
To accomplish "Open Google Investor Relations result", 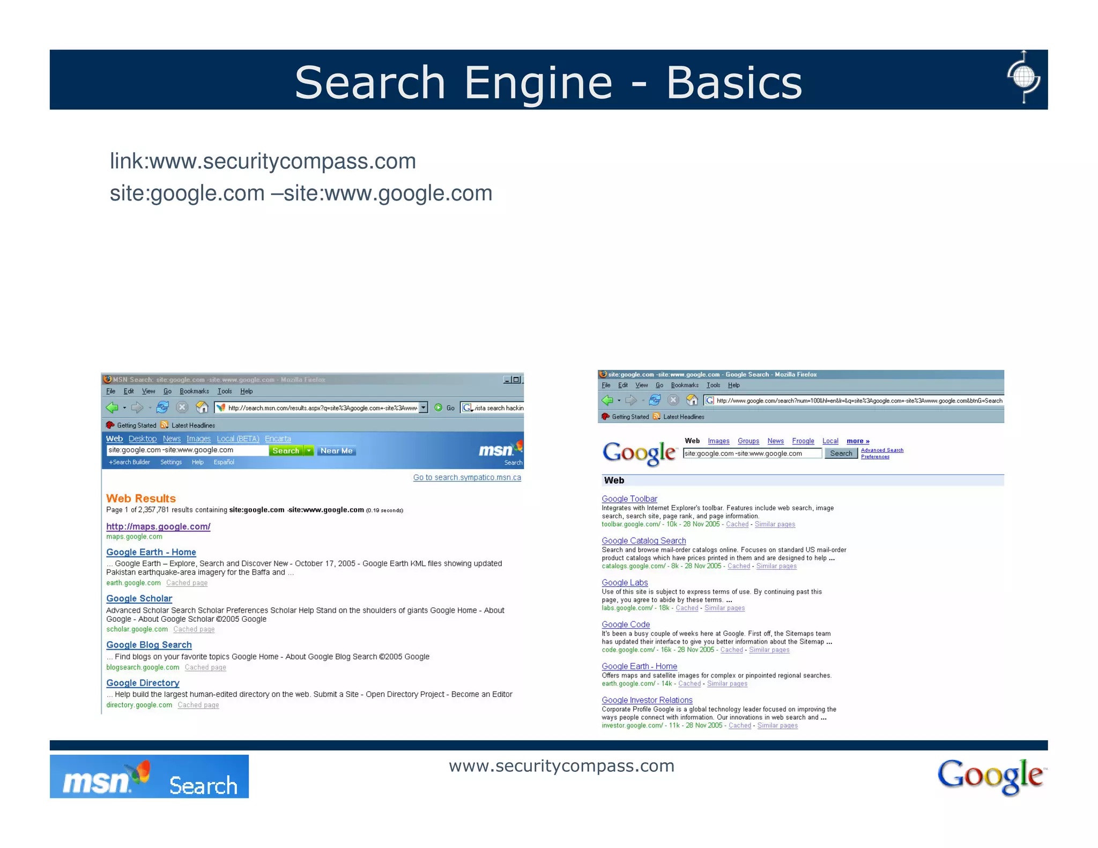I will (647, 700).
